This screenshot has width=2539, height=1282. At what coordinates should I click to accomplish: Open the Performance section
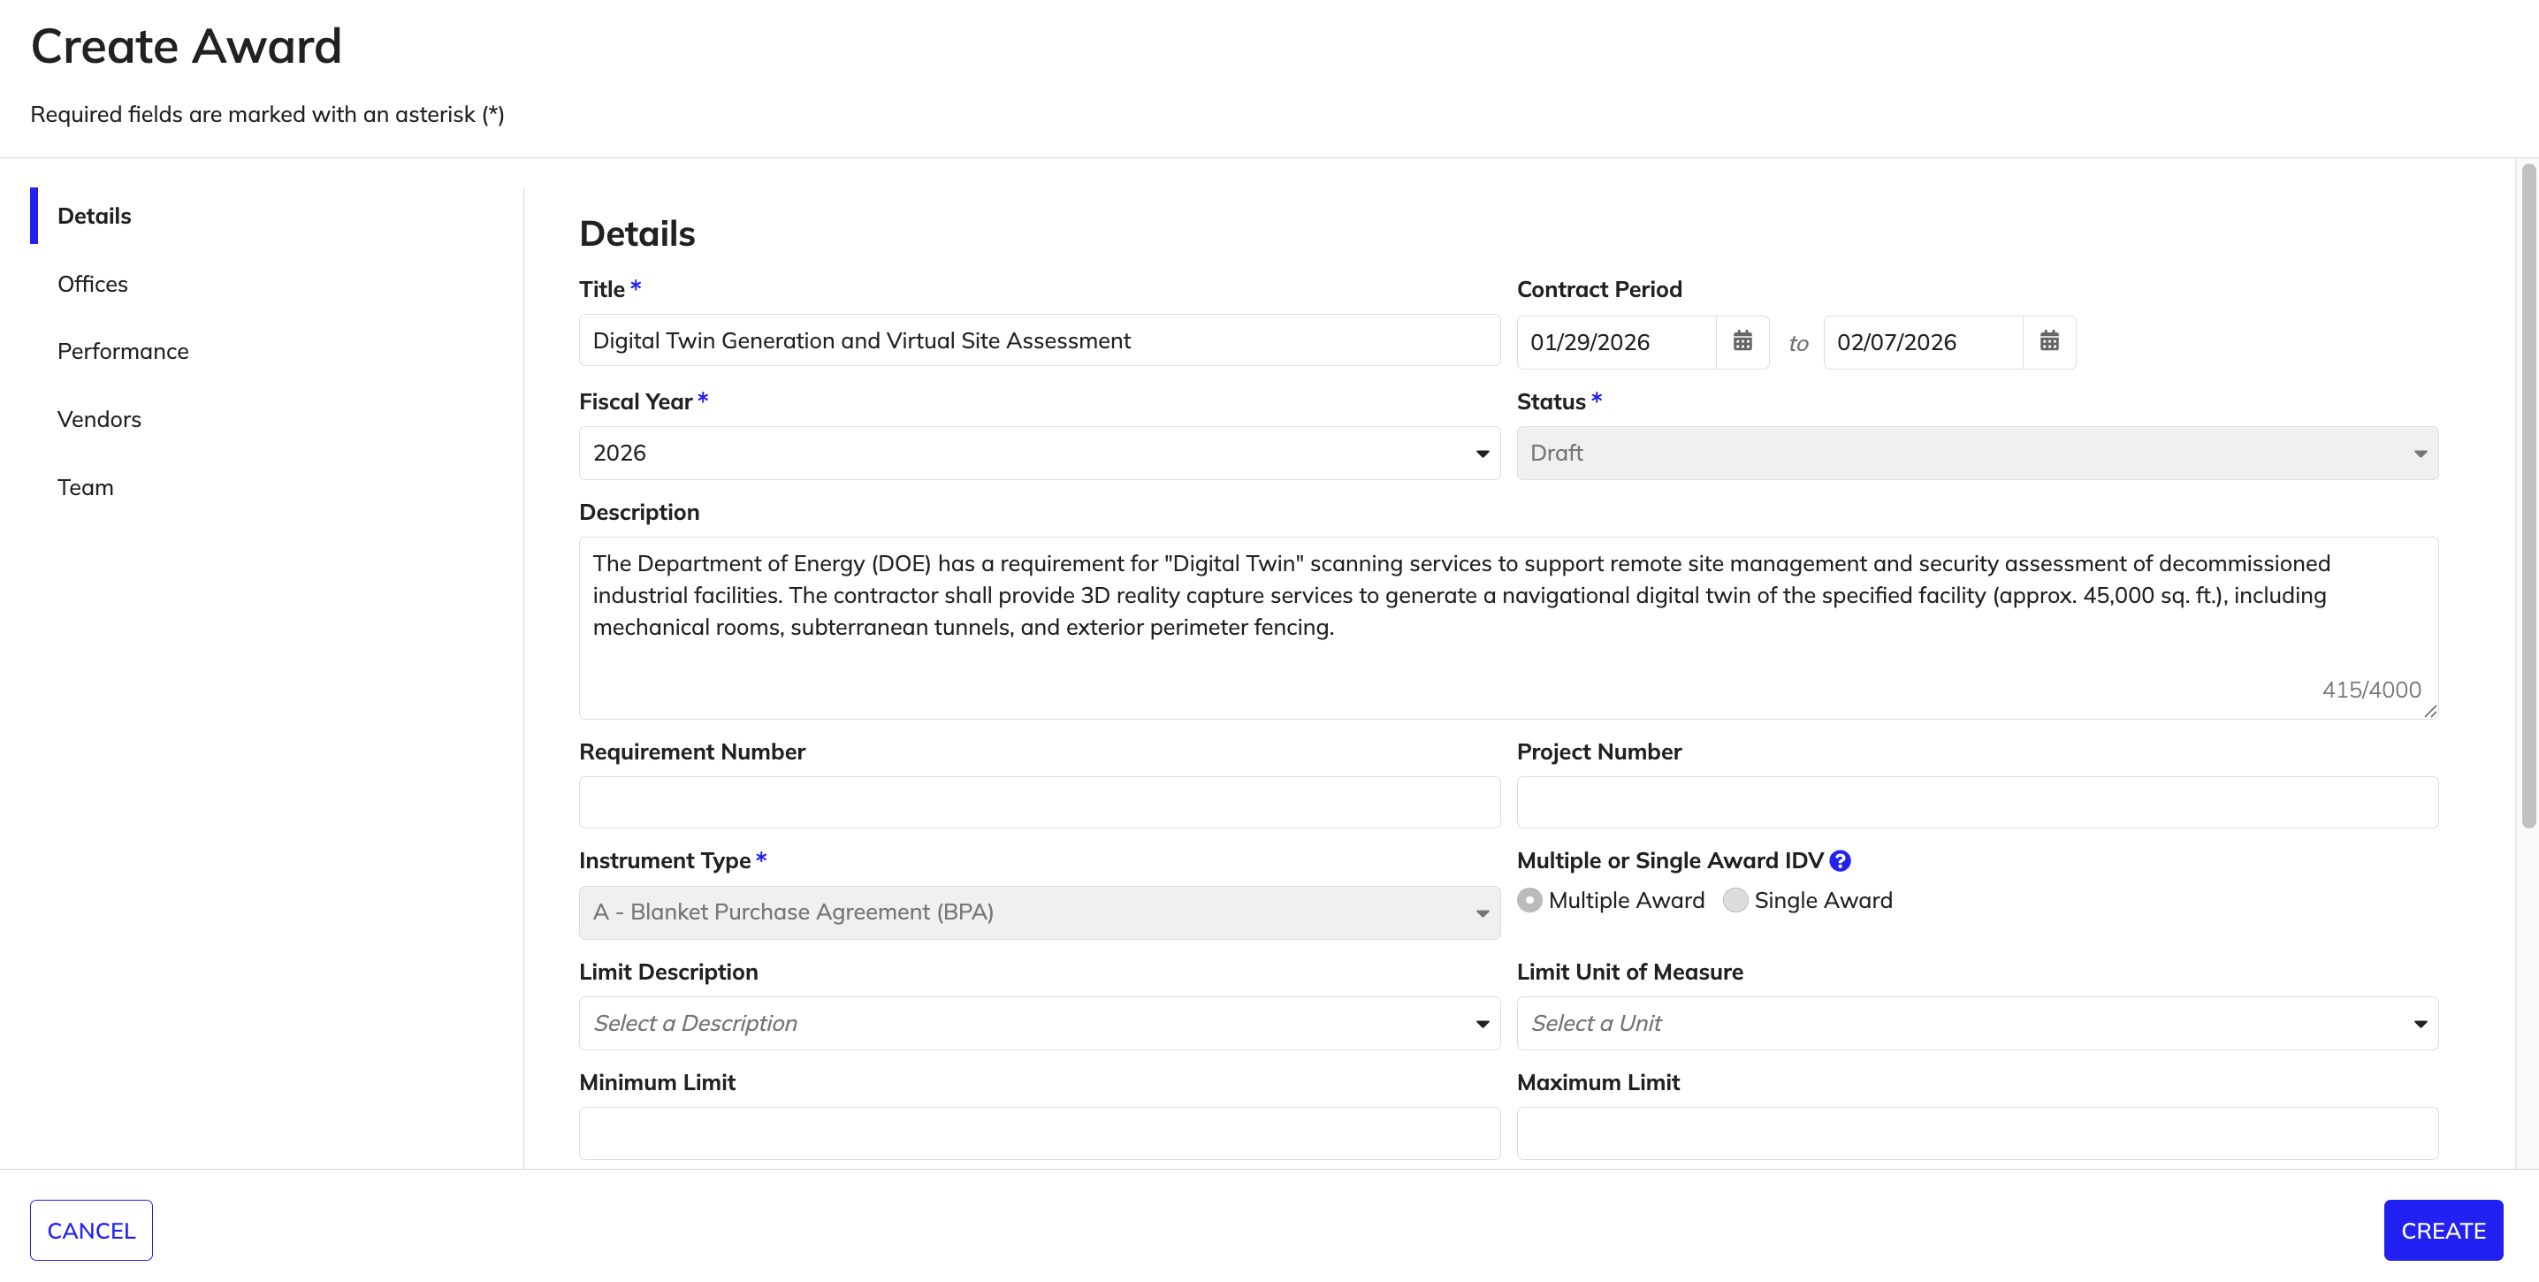pyautogui.click(x=122, y=351)
